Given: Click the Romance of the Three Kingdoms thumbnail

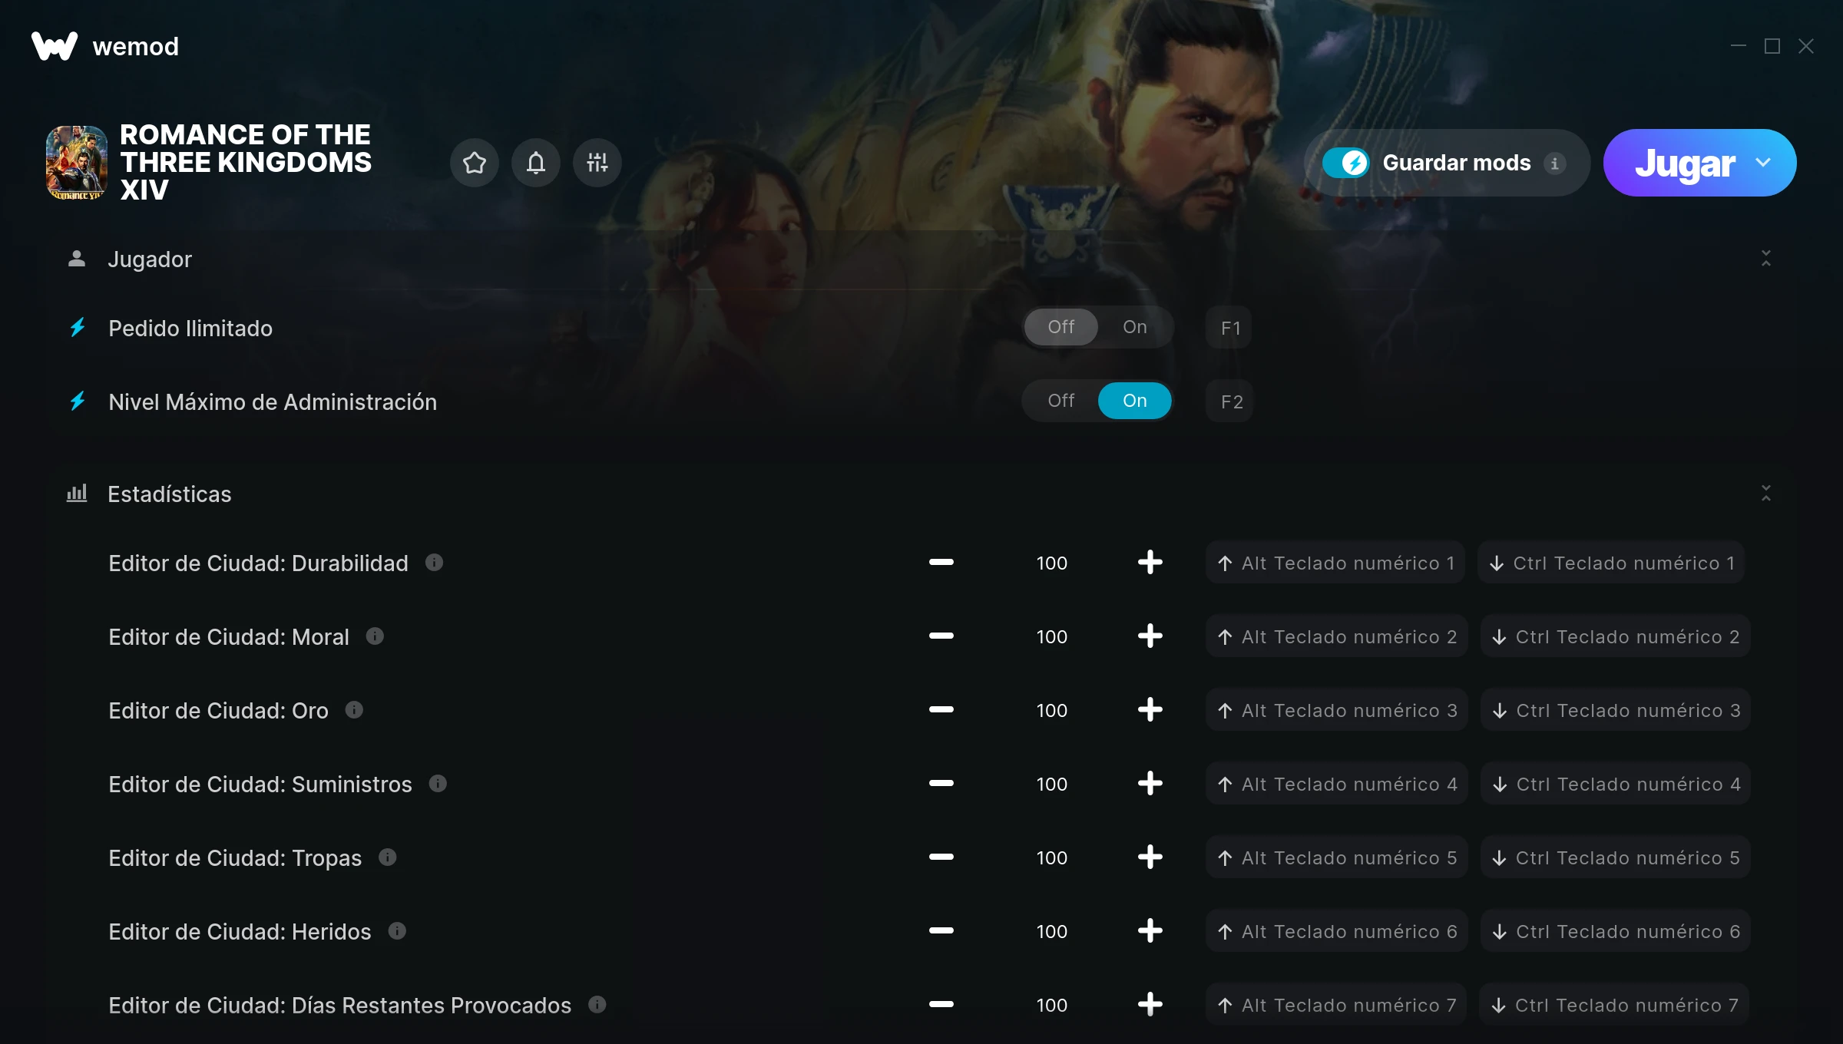Looking at the screenshot, I should coord(77,163).
